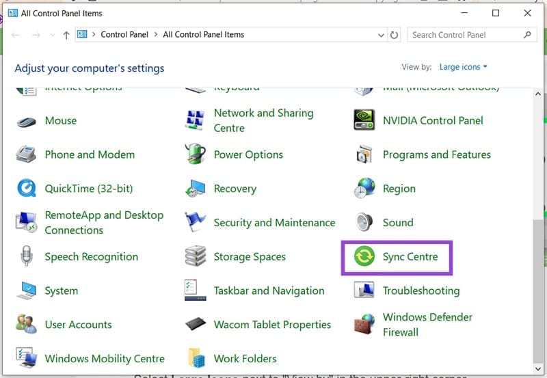Click the Storage Spaces icon
This screenshot has width=547, height=378.
[196, 257]
